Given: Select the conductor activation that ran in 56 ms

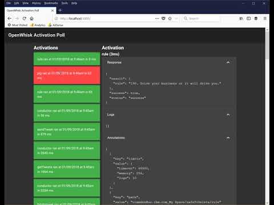Looking at the screenshot, I should click(67, 113).
